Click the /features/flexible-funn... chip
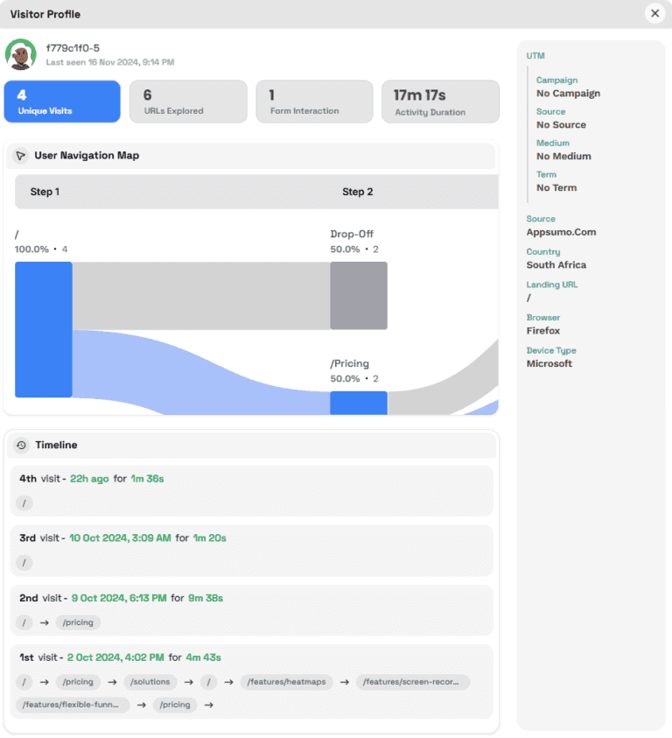The image size is (672, 738). click(73, 705)
